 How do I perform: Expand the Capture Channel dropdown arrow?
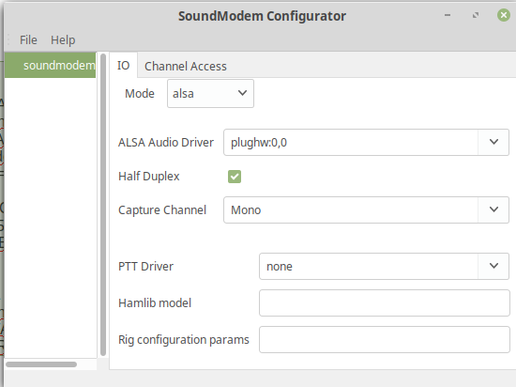(x=493, y=209)
